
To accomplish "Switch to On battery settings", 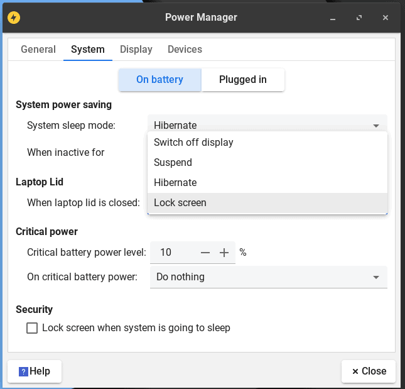I will click(x=159, y=80).
